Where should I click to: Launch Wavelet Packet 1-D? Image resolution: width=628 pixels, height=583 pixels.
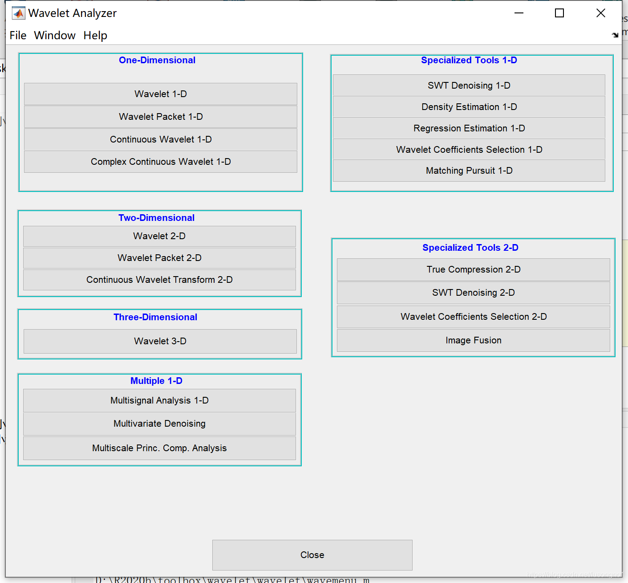coord(160,117)
